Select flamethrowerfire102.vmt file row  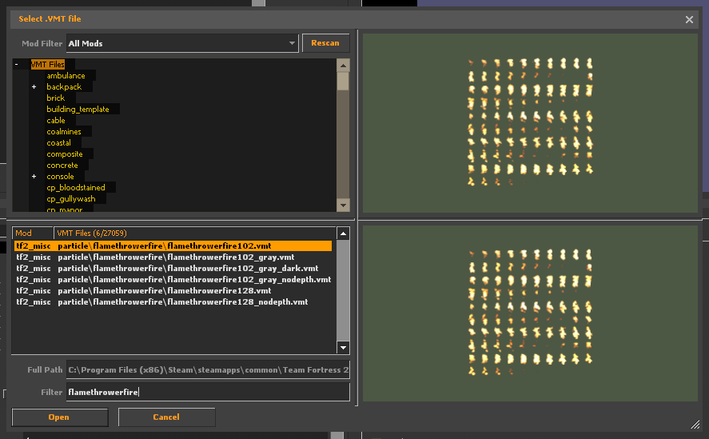click(173, 245)
